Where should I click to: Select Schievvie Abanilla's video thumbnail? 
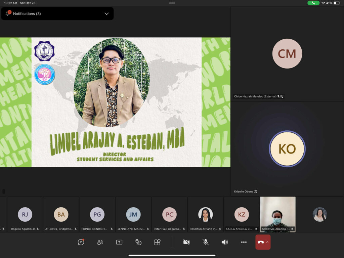(277, 214)
